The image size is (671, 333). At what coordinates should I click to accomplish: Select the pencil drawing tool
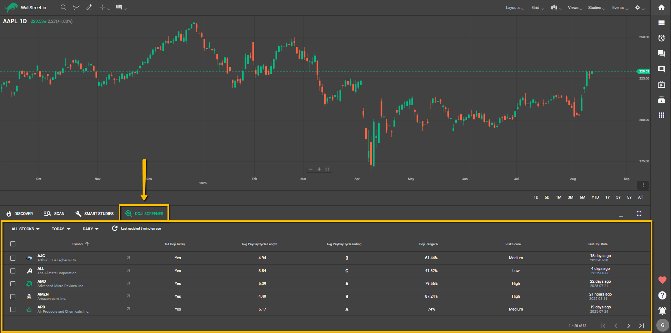click(x=89, y=7)
